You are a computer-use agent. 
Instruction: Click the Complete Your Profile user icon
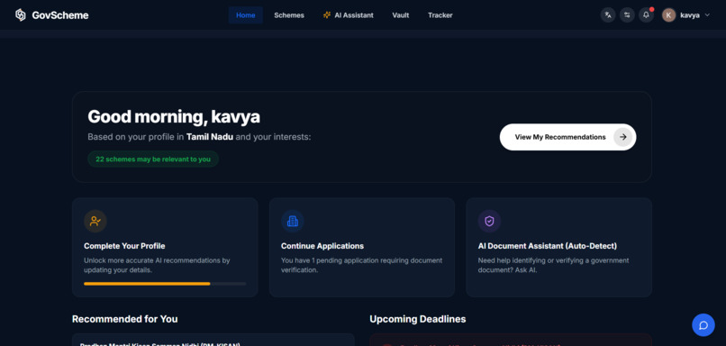tap(95, 221)
